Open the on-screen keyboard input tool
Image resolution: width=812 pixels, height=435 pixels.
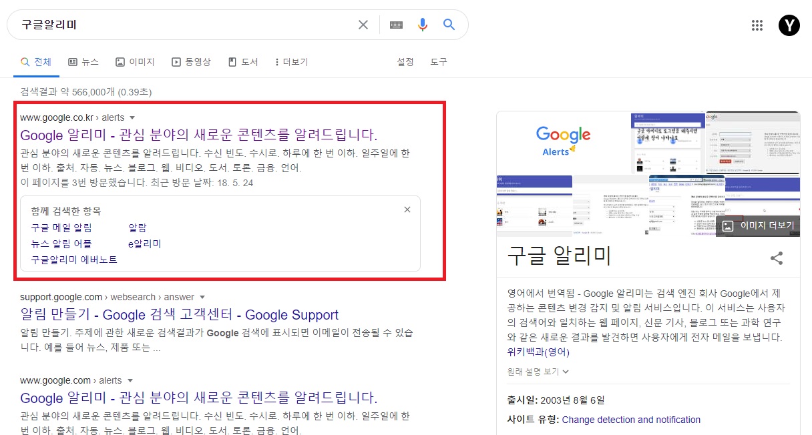tap(397, 25)
